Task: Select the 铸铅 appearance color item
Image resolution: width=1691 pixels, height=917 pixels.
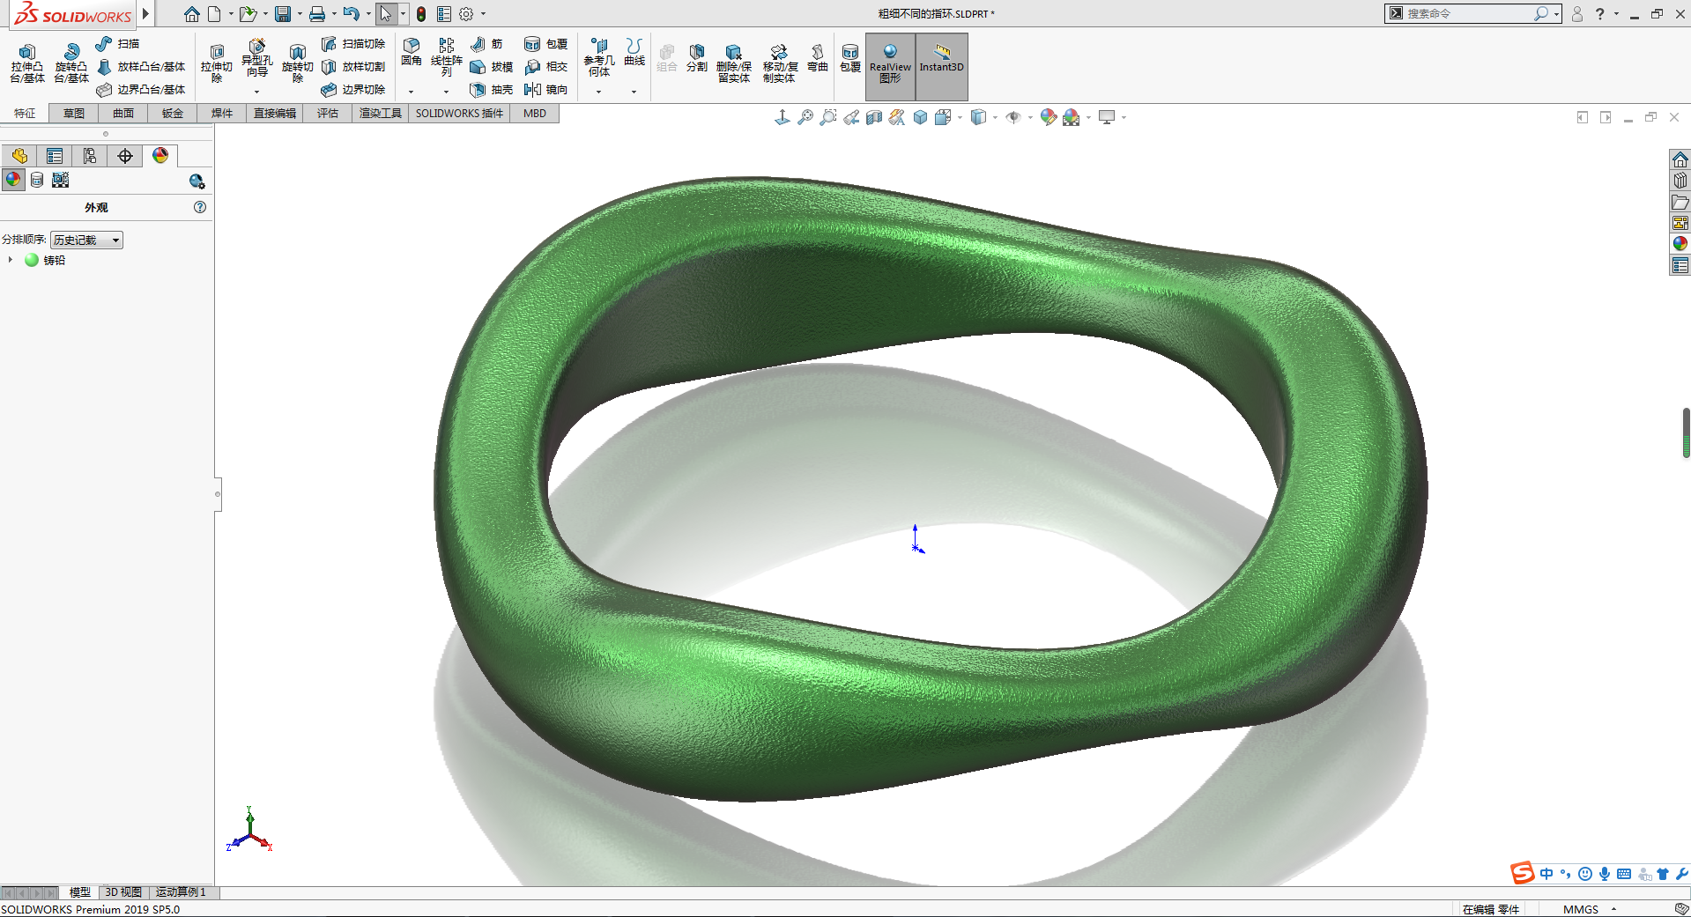Action: [45, 260]
